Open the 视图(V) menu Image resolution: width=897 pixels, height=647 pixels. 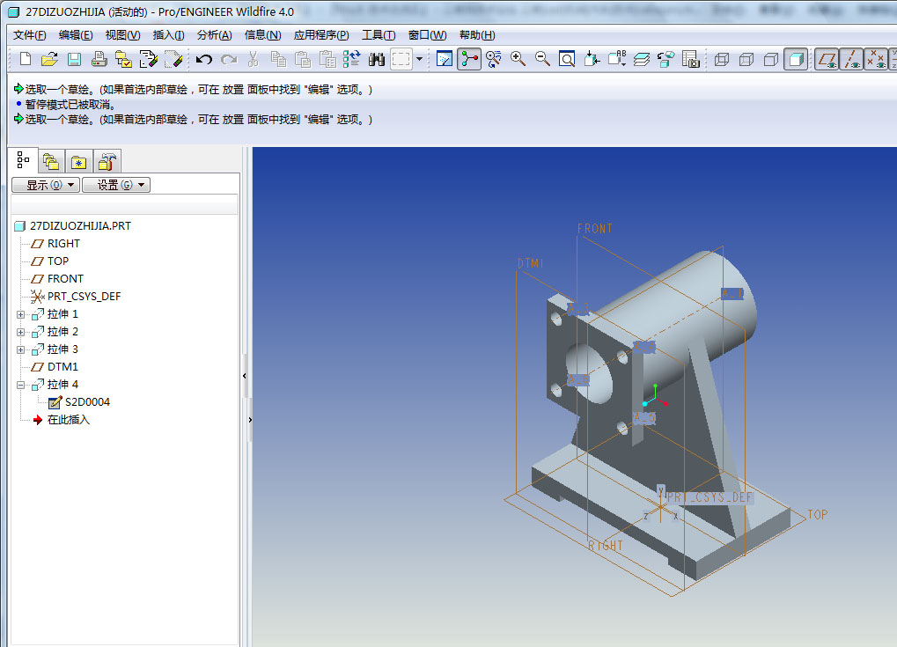point(122,35)
